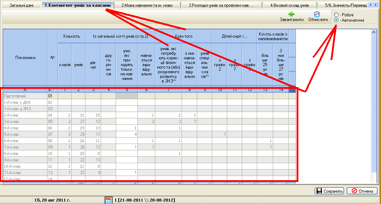This screenshot has width=381, height=204.
Task: Switch to 2.Мова навчання та ін. мови tab
Action: click(149, 5)
